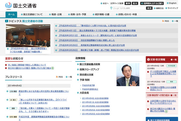Click the 国土交通省 logo
Image resolution: width=181 pixels, height=121 pixels.
click(21, 6)
